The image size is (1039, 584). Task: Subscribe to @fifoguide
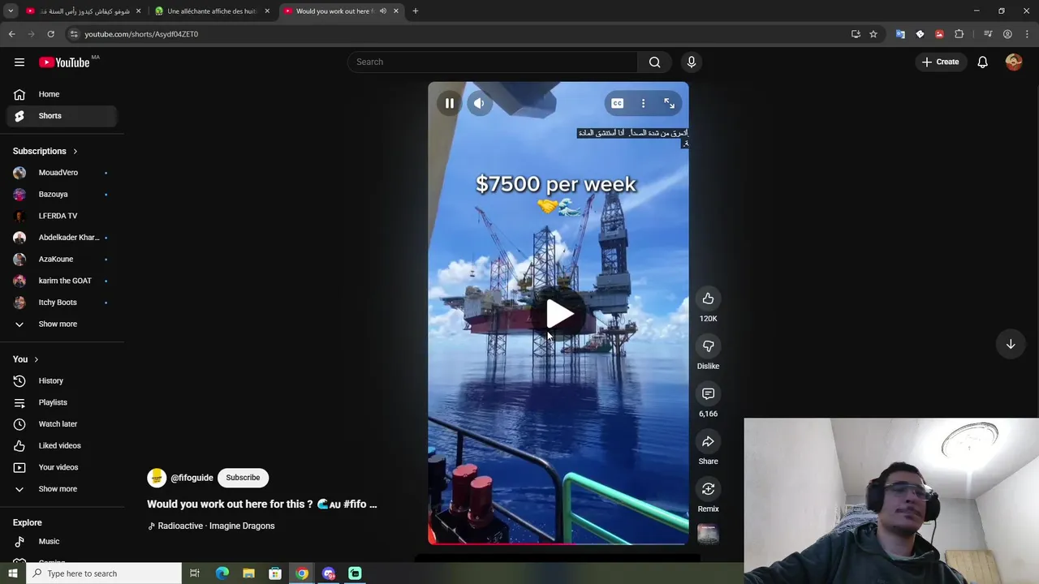(x=243, y=478)
